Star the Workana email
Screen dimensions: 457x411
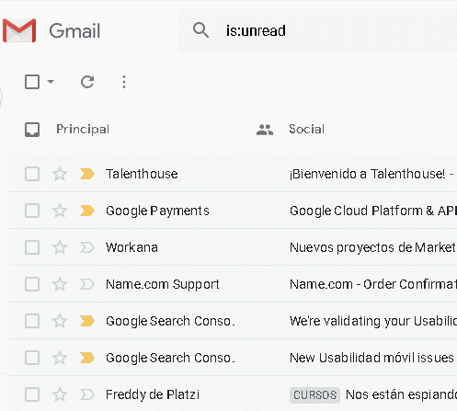click(x=60, y=247)
